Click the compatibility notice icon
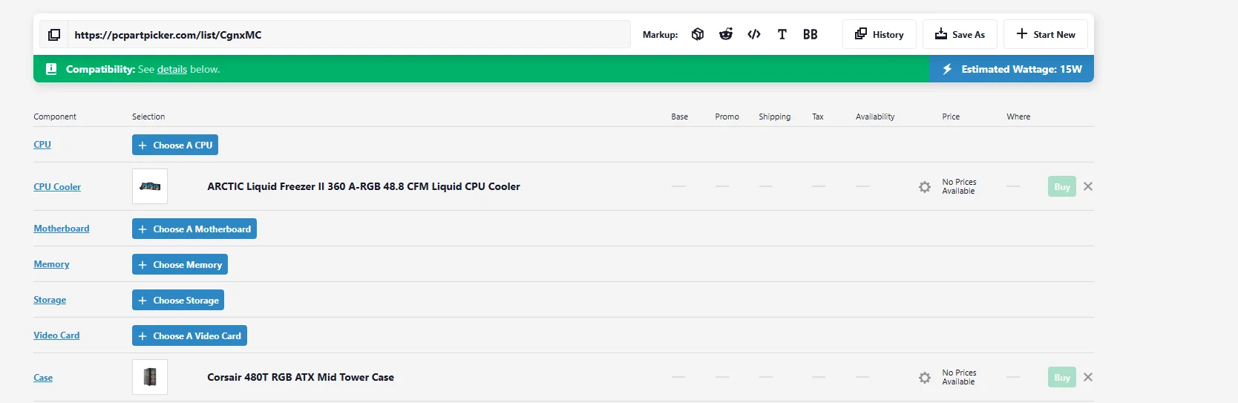 pos(51,69)
